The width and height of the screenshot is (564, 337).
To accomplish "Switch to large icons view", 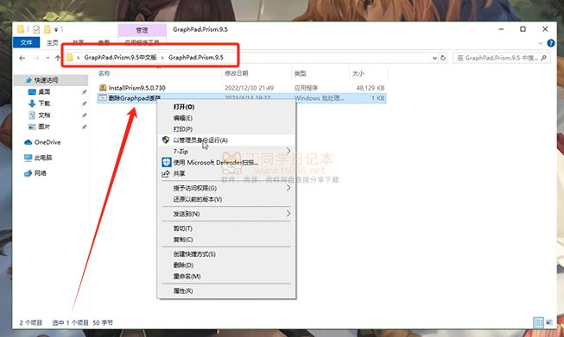I will pyautogui.click(x=549, y=322).
